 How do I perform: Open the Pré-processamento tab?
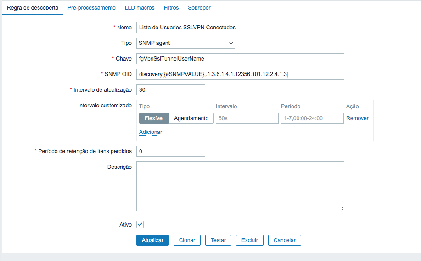click(x=91, y=8)
